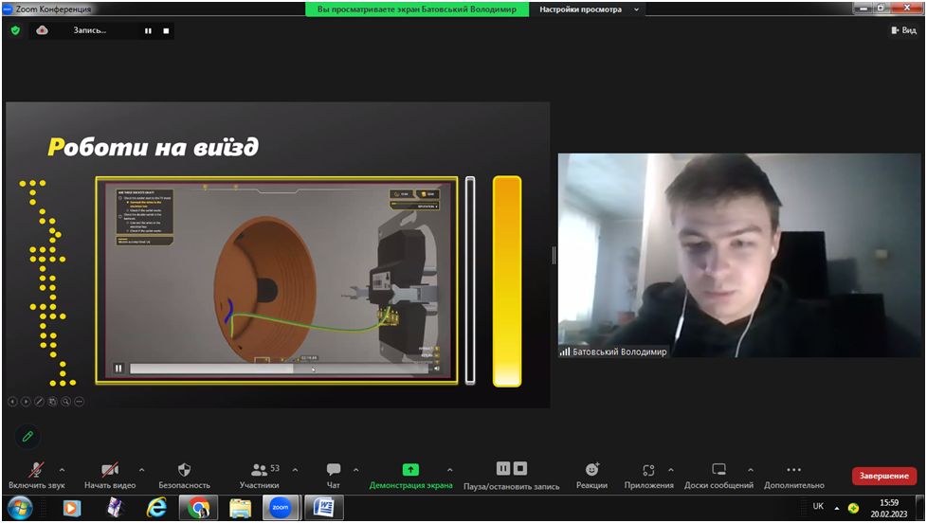This screenshot has height=523, width=927.
Task: Click the UK language indicator
Action: (818, 506)
